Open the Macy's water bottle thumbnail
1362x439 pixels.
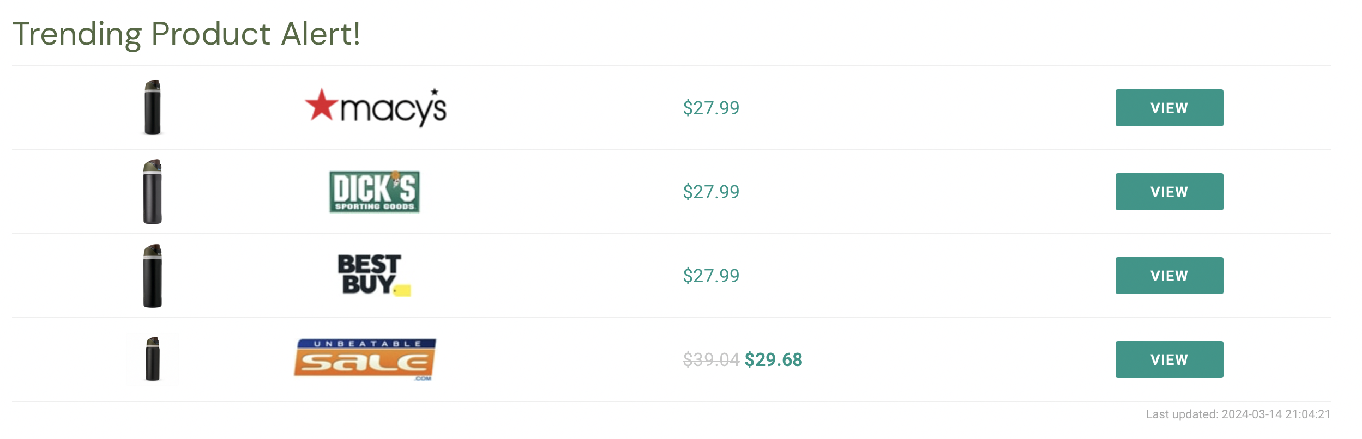[153, 107]
